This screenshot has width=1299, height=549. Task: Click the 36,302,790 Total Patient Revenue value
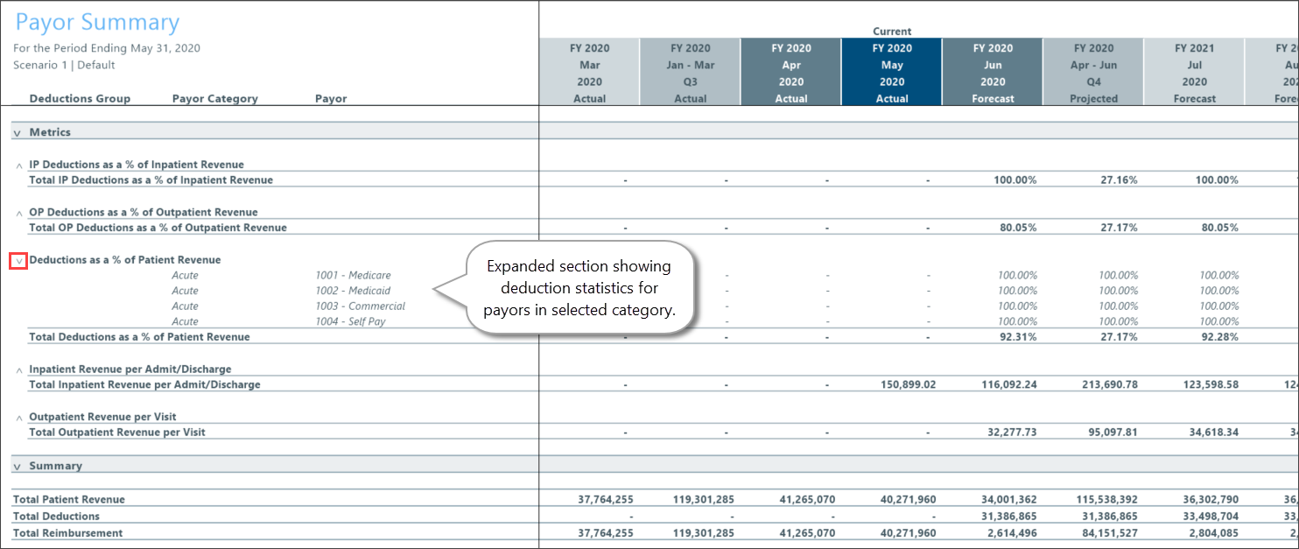tap(1211, 500)
